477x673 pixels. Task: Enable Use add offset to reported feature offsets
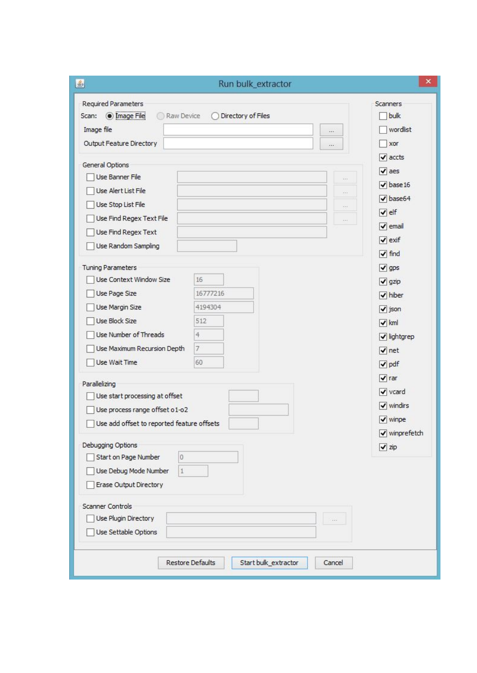click(90, 424)
